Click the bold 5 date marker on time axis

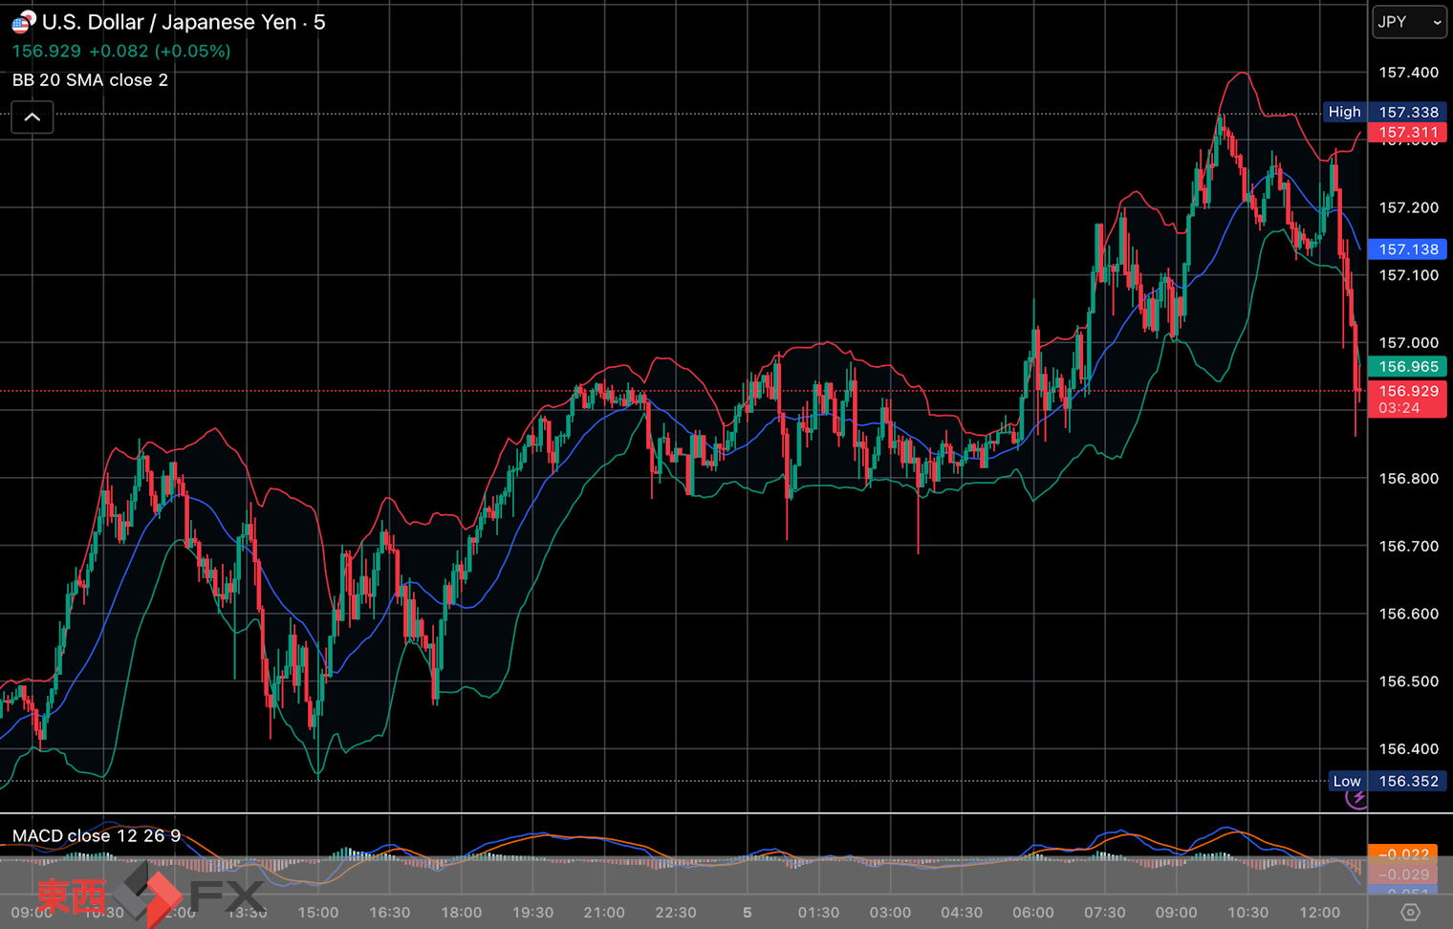(x=748, y=913)
